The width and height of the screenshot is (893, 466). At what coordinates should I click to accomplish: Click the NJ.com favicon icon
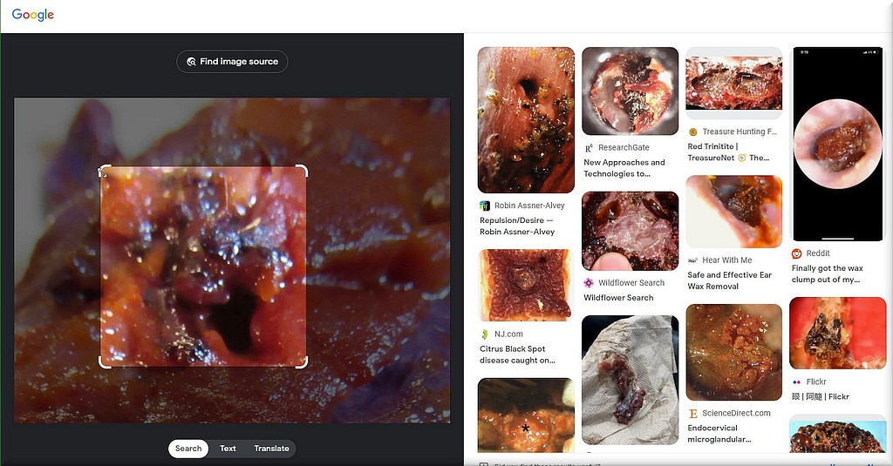click(x=484, y=334)
